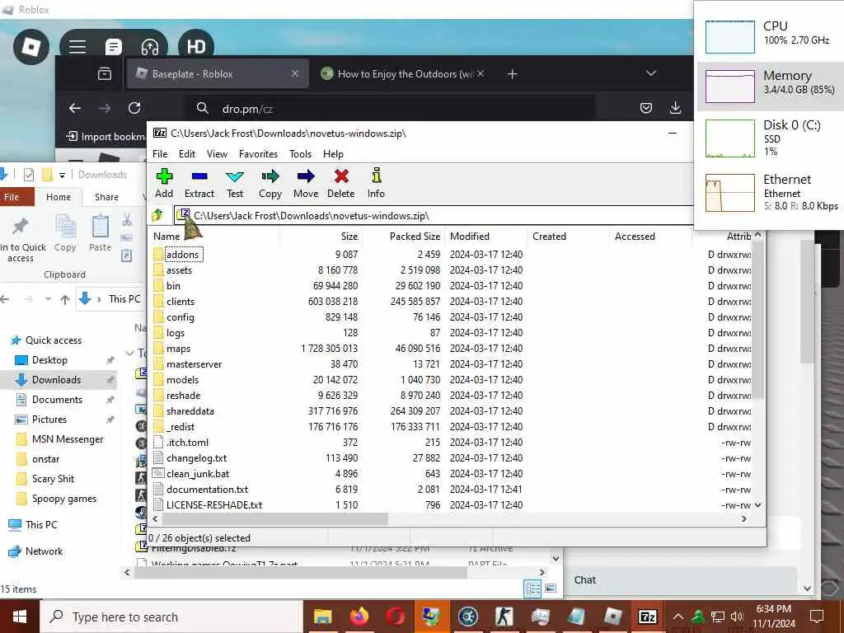Viewport: 844px width, 633px height.
Task: Open Explorer recent locations dropdown
Action: click(48, 298)
